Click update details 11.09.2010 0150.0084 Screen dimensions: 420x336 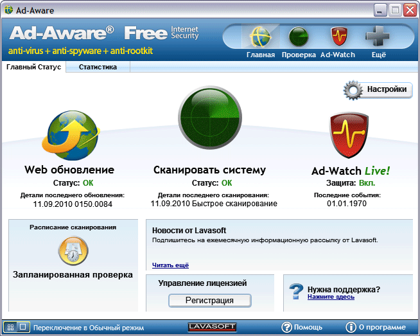click(x=73, y=204)
